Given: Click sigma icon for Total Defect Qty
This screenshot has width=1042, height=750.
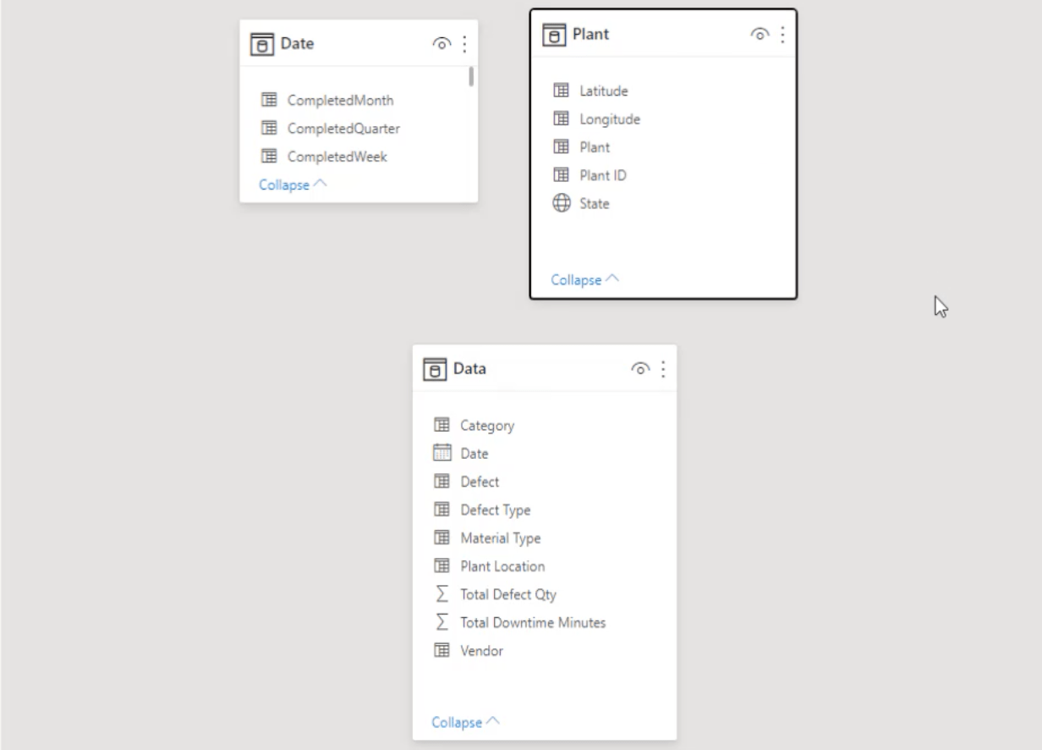Looking at the screenshot, I should pyautogui.click(x=441, y=594).
